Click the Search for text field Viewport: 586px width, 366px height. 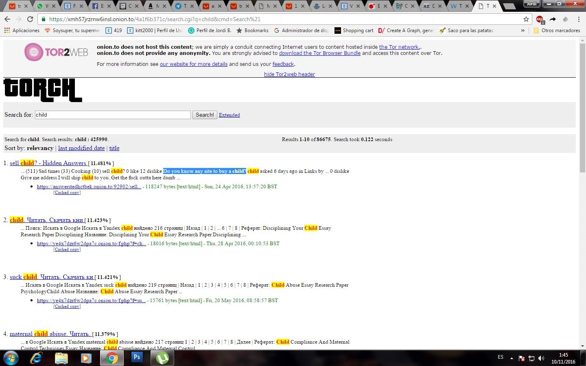(113, 115)
